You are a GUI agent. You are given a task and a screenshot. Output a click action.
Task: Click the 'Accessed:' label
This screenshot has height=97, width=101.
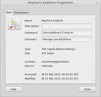(31, 74)
